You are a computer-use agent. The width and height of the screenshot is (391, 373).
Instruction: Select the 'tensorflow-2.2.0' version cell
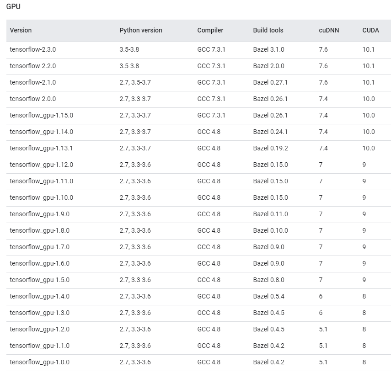(x=32, y=66)
